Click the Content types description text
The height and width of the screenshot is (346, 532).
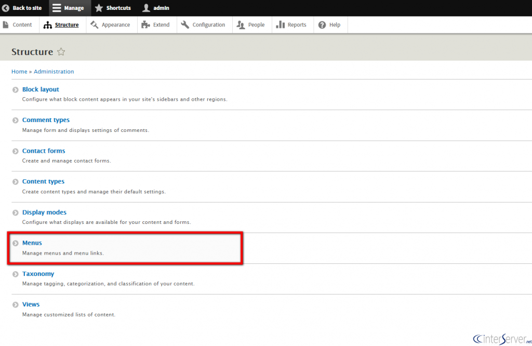point(94,192)
